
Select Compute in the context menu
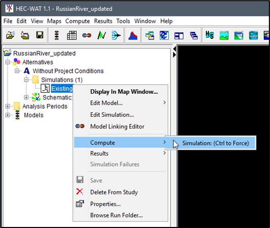(x=120, y=142)
